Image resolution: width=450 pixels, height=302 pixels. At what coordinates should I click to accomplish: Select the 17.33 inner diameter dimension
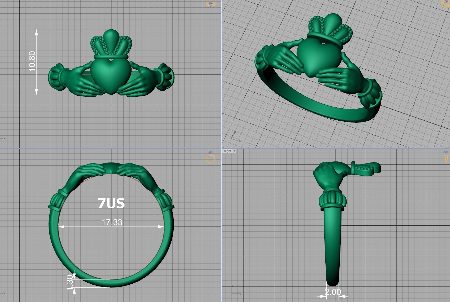(x=112, y=222)
